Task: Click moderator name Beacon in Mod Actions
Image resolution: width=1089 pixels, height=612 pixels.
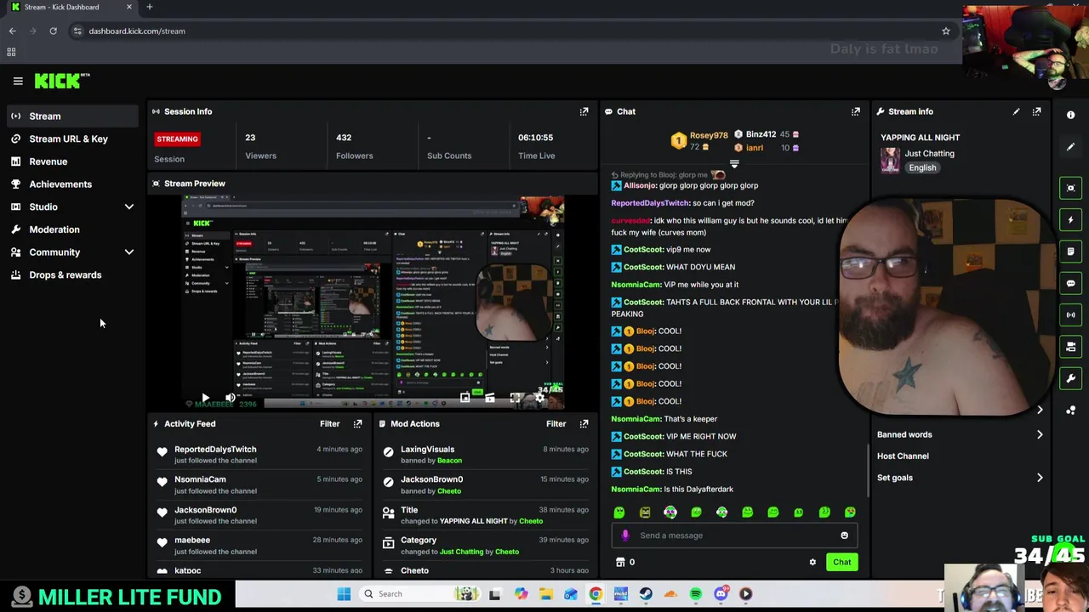Action: click(x=449, y=461)
